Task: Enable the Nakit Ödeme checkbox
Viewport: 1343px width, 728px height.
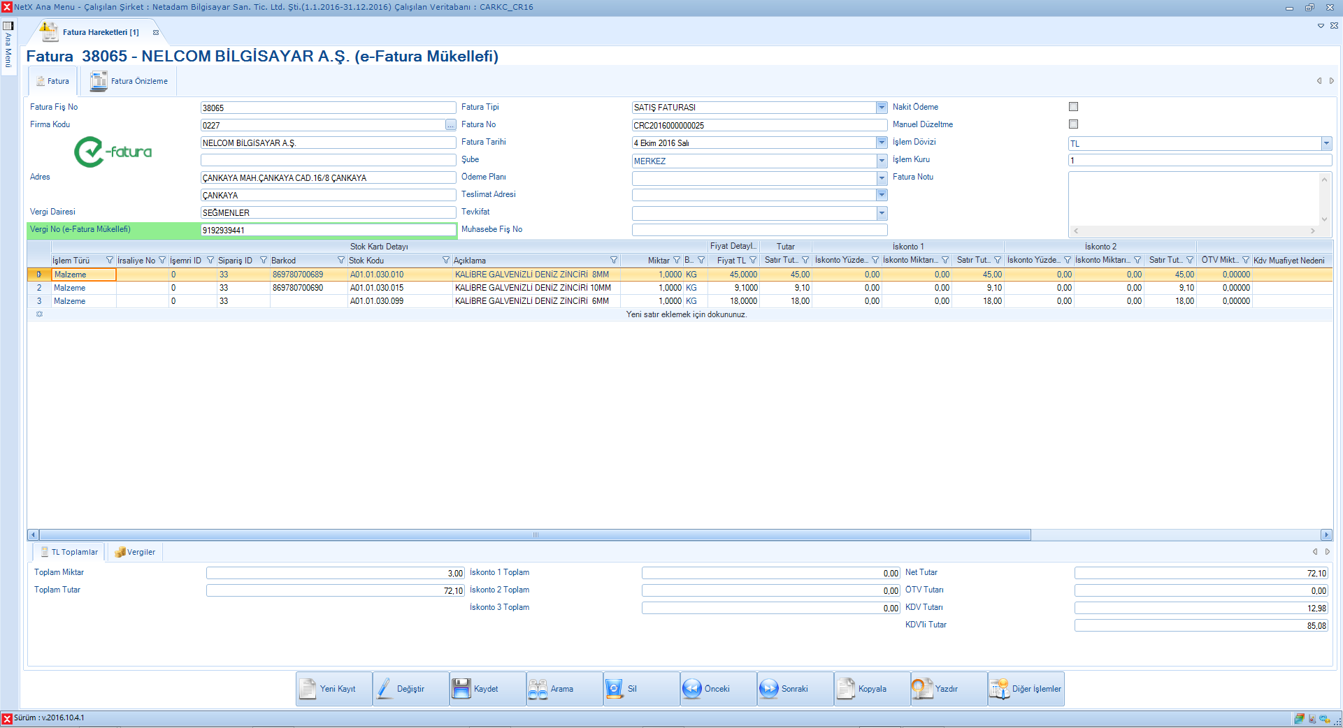Action: click(1073, 107)
